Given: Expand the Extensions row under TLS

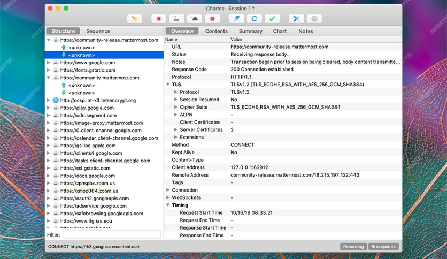Looking at the screenshot, I should 175,137.
